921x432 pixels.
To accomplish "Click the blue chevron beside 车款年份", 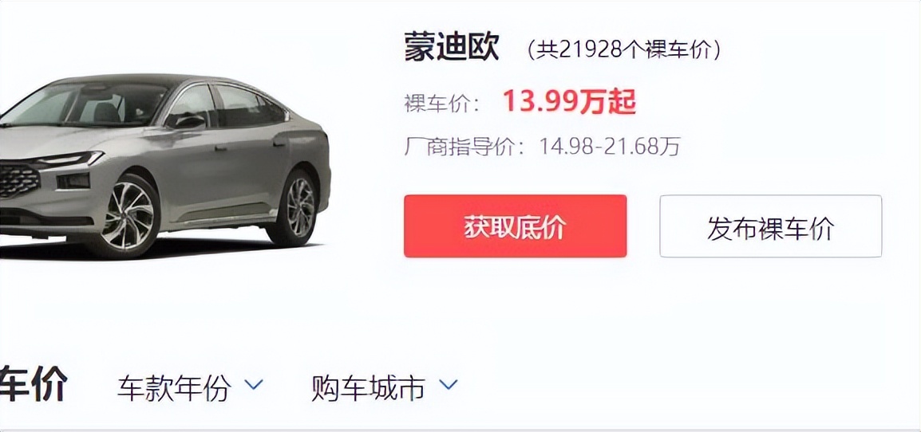I will click(x=255, y=385).
